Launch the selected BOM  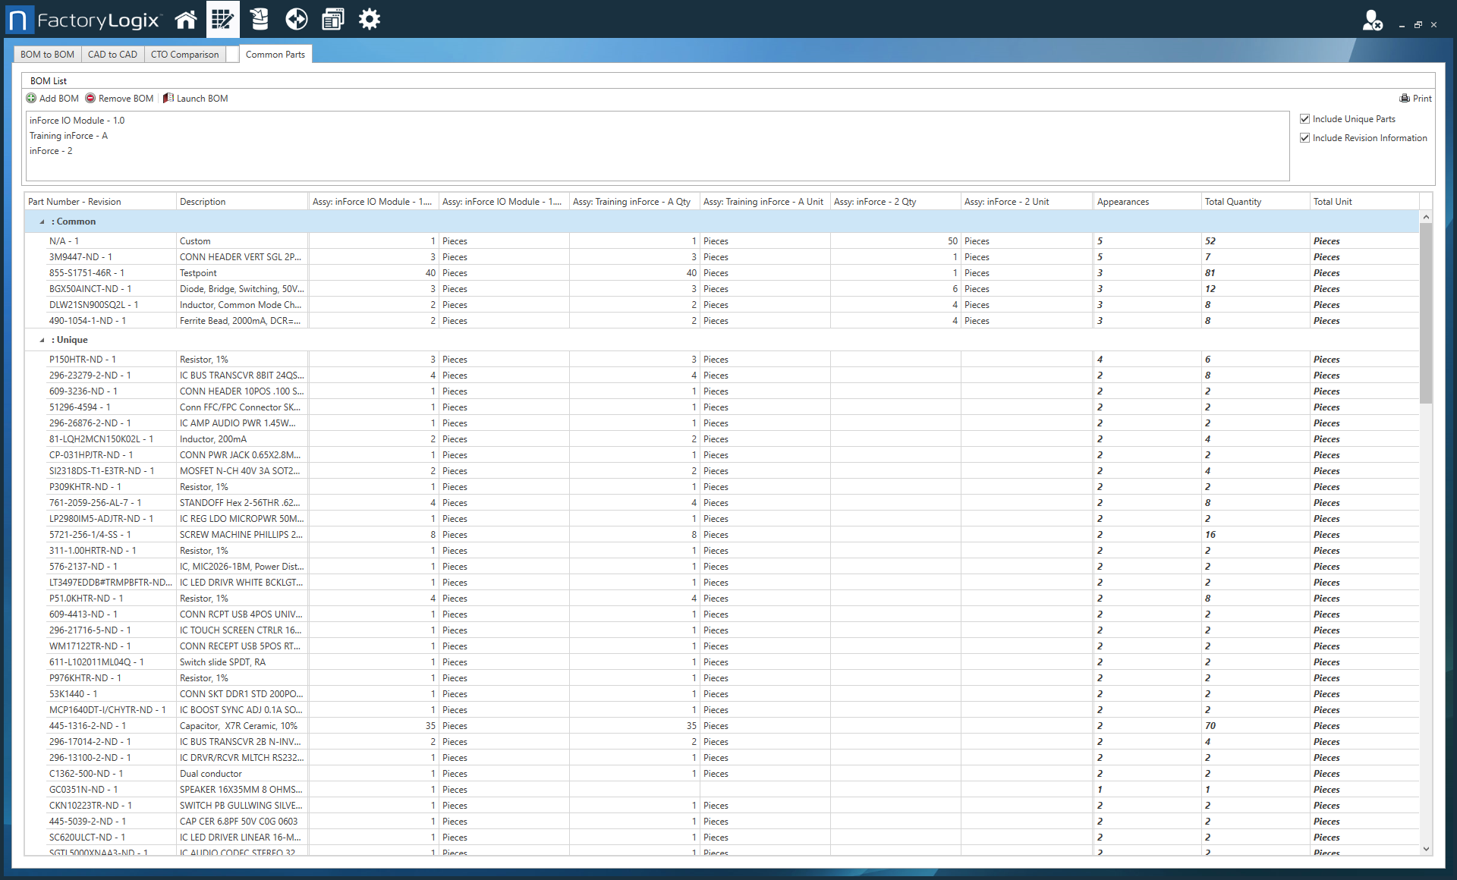click(195, 99)
